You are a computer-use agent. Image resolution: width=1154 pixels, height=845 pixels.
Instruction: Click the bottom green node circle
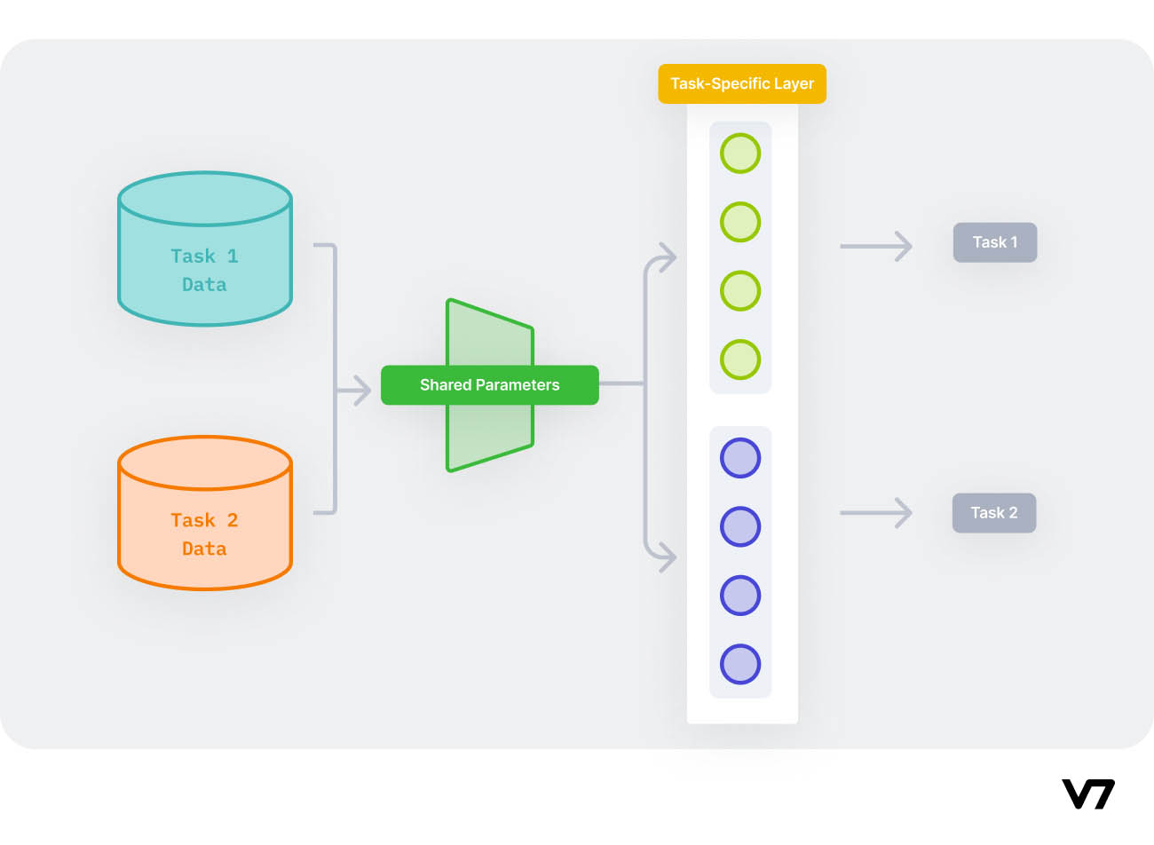tap(740, 359)
